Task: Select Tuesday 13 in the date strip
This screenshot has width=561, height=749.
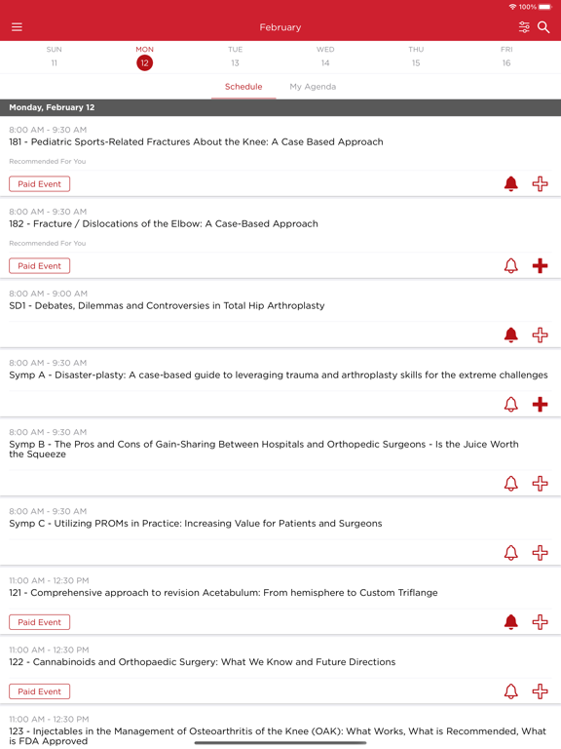Action: click(235, 57)
